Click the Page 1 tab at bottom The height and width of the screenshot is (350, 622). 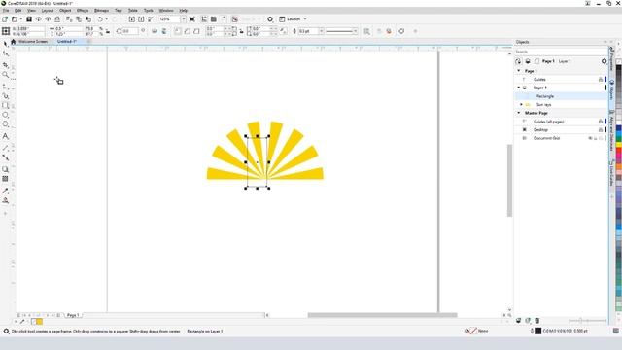[73, 315]
